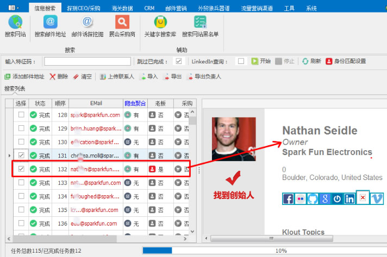Check the selection box for row 128
The width and height of the screenshot is (387, 257).
[21, 114]
